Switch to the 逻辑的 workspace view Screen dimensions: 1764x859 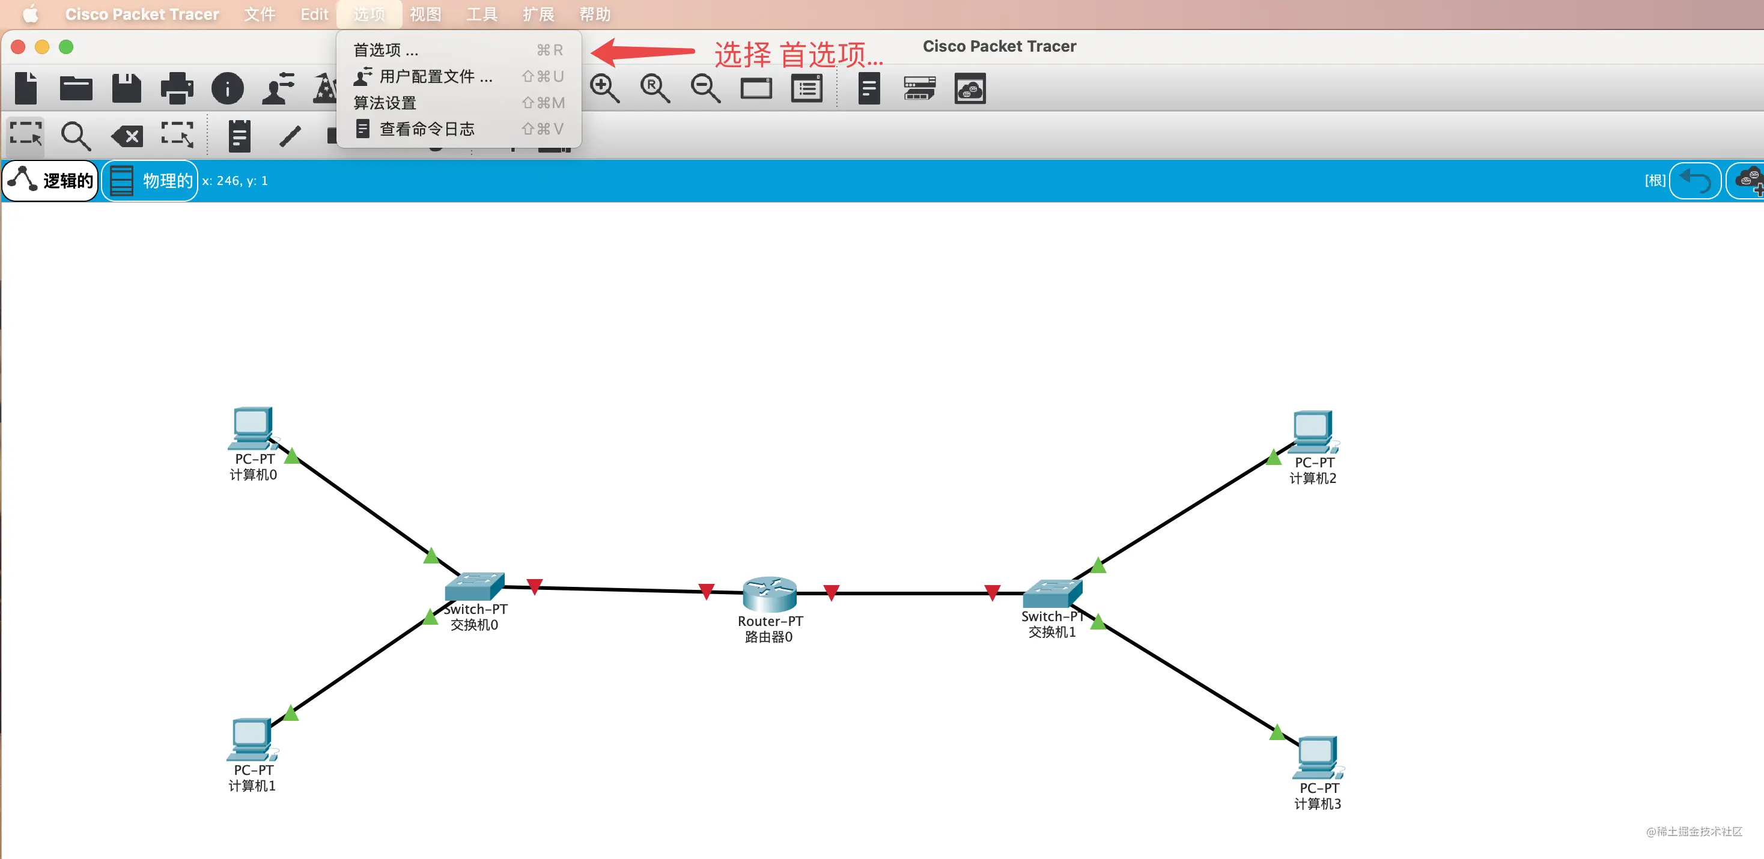[50, 181]
